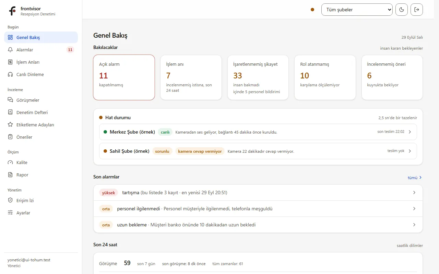
Task: Click the Canlı Dinleme headphones icon
Action: point(10,74)
